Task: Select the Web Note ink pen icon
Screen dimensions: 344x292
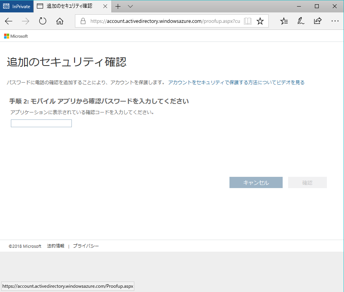Action: tap(301, 21)
